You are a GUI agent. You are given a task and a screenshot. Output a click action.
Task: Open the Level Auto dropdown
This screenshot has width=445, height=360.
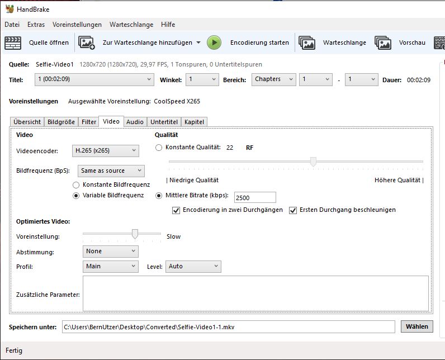pos(193,267)
